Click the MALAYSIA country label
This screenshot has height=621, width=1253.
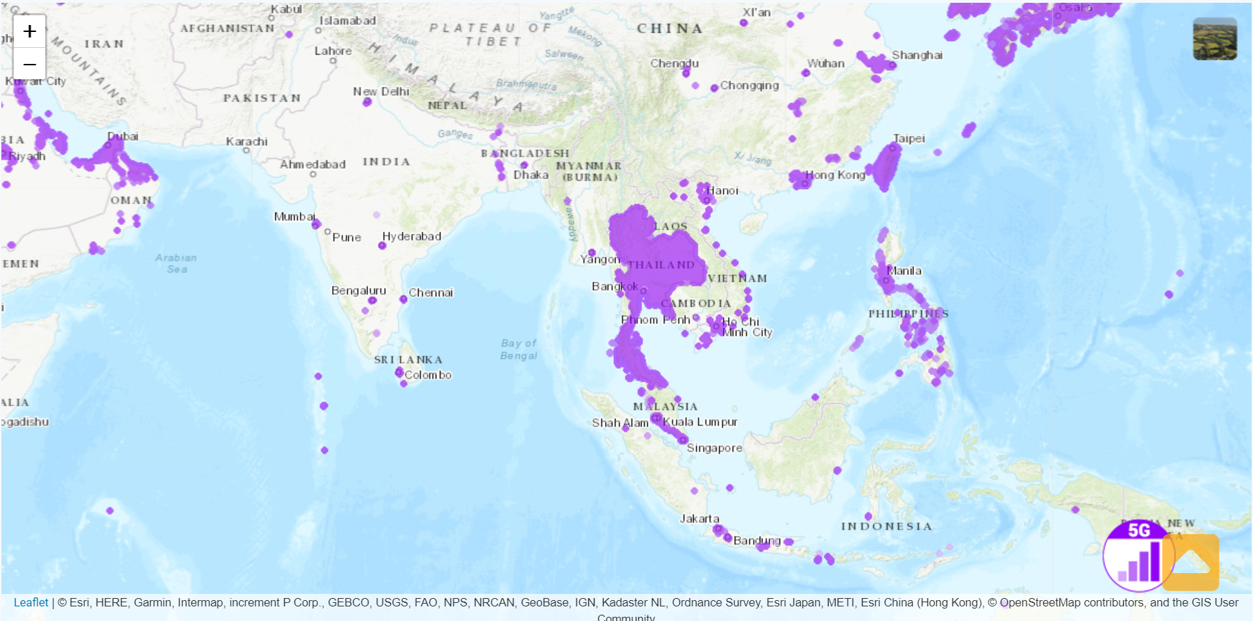(x=665, y=406)
